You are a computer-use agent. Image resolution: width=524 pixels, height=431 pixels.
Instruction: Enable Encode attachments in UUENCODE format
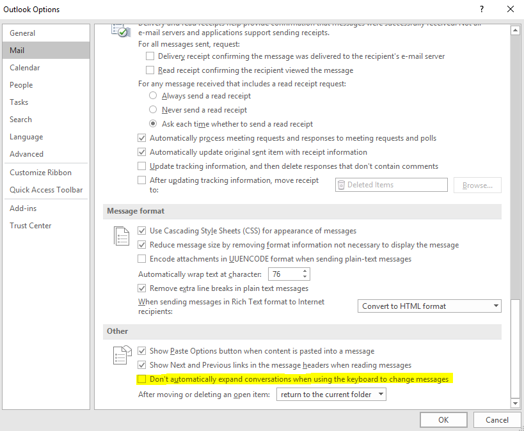click(141, 259)
